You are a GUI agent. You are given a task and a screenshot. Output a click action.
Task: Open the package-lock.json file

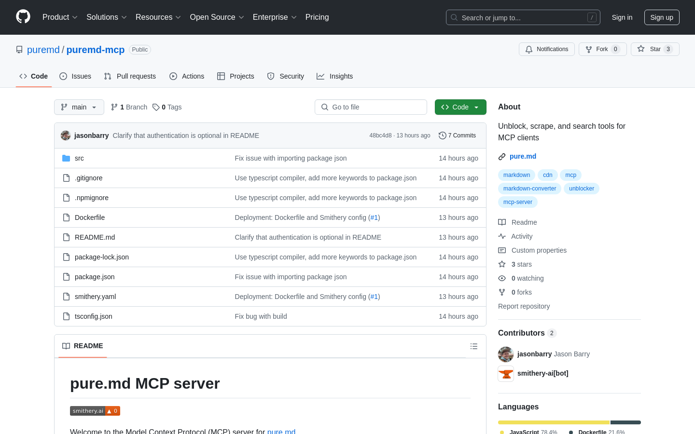pos(102,257)
